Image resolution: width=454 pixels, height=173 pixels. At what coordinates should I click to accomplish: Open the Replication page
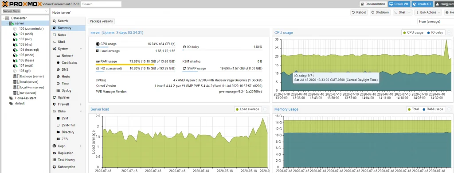[65, 153]
